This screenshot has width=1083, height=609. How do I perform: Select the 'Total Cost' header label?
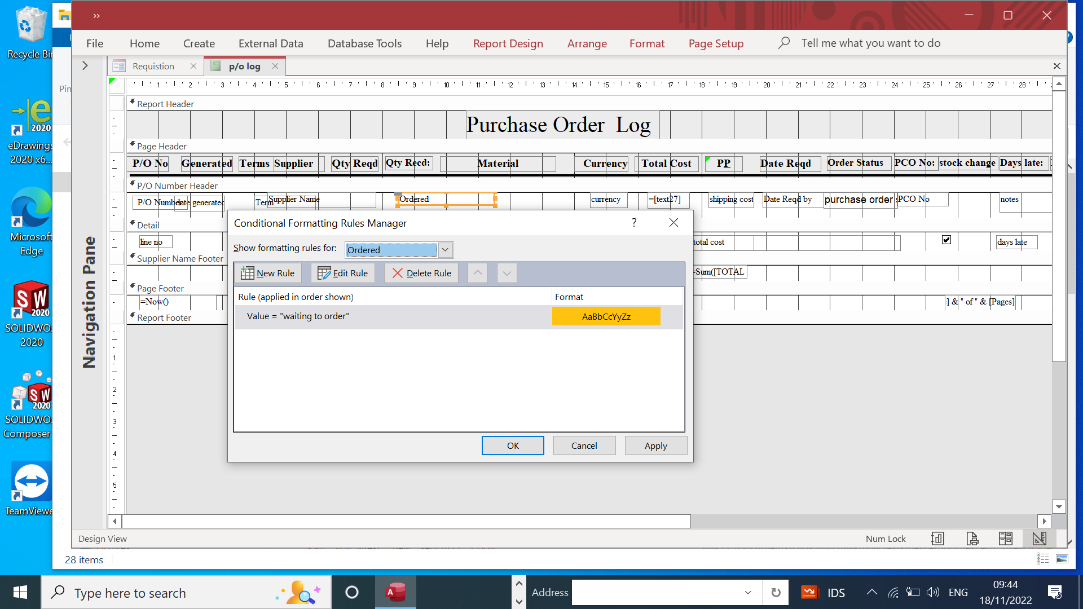pos(667,164)
